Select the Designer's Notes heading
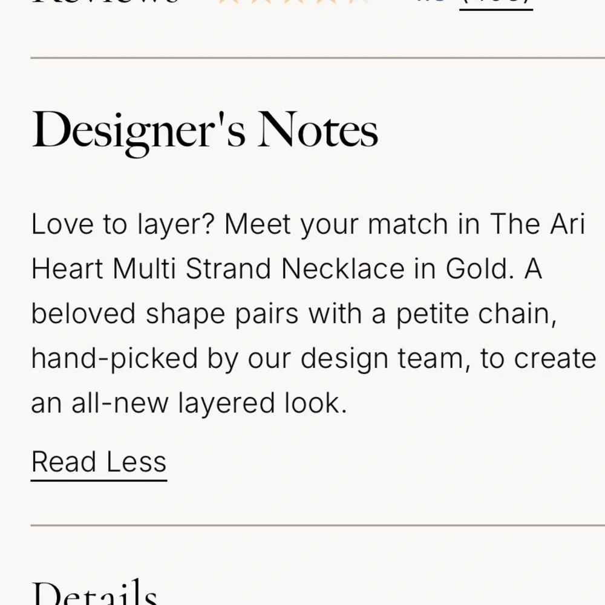 tap(204, 131)
